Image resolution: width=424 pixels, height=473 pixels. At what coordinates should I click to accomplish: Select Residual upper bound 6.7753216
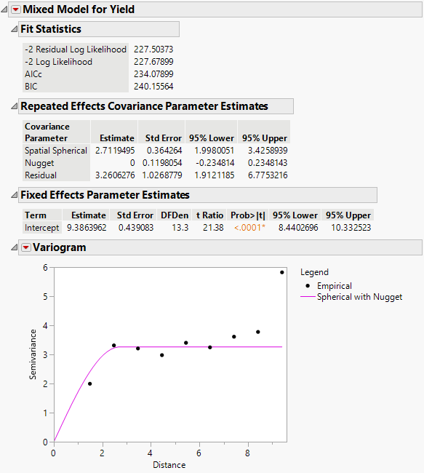coord(268,175)
